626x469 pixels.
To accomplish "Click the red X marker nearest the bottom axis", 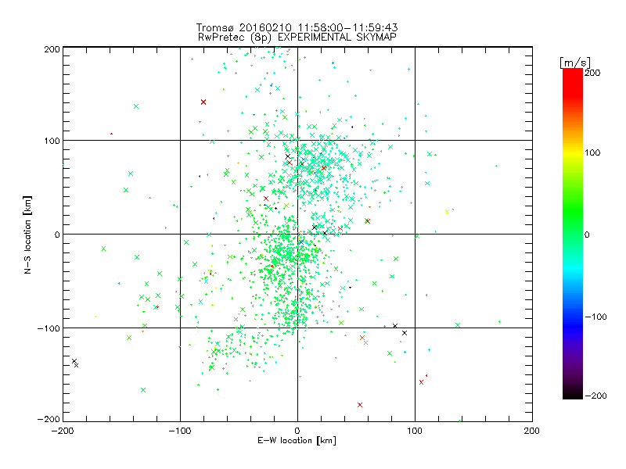I will click(x=360, y=405).
